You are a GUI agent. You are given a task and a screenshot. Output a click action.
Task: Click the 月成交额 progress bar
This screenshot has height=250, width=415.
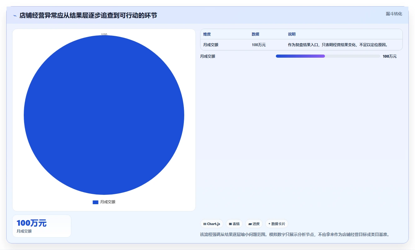(x=328, y=56)
